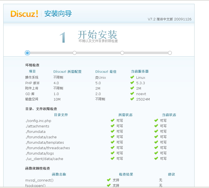Click the 检查结果 column header
This screenshot has height=188, width=209.
tap(126, 174)
